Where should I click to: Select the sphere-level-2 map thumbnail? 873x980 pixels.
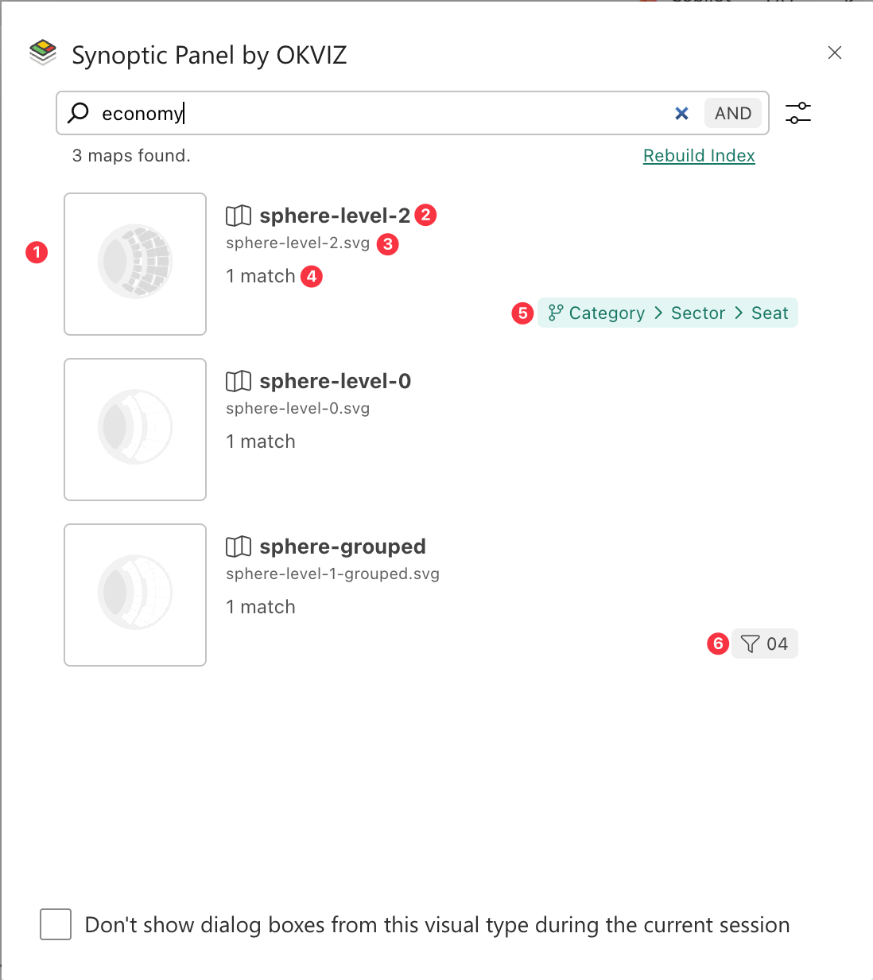(135, 264)
